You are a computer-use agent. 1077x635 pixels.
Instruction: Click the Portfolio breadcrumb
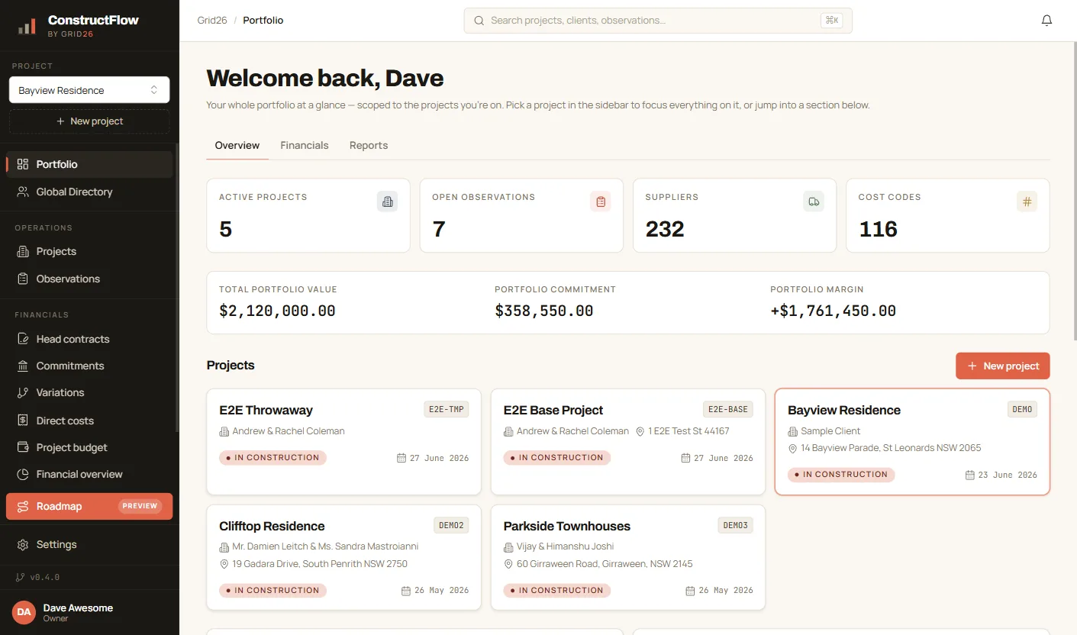pyautogui.click(x=263, y=21)
